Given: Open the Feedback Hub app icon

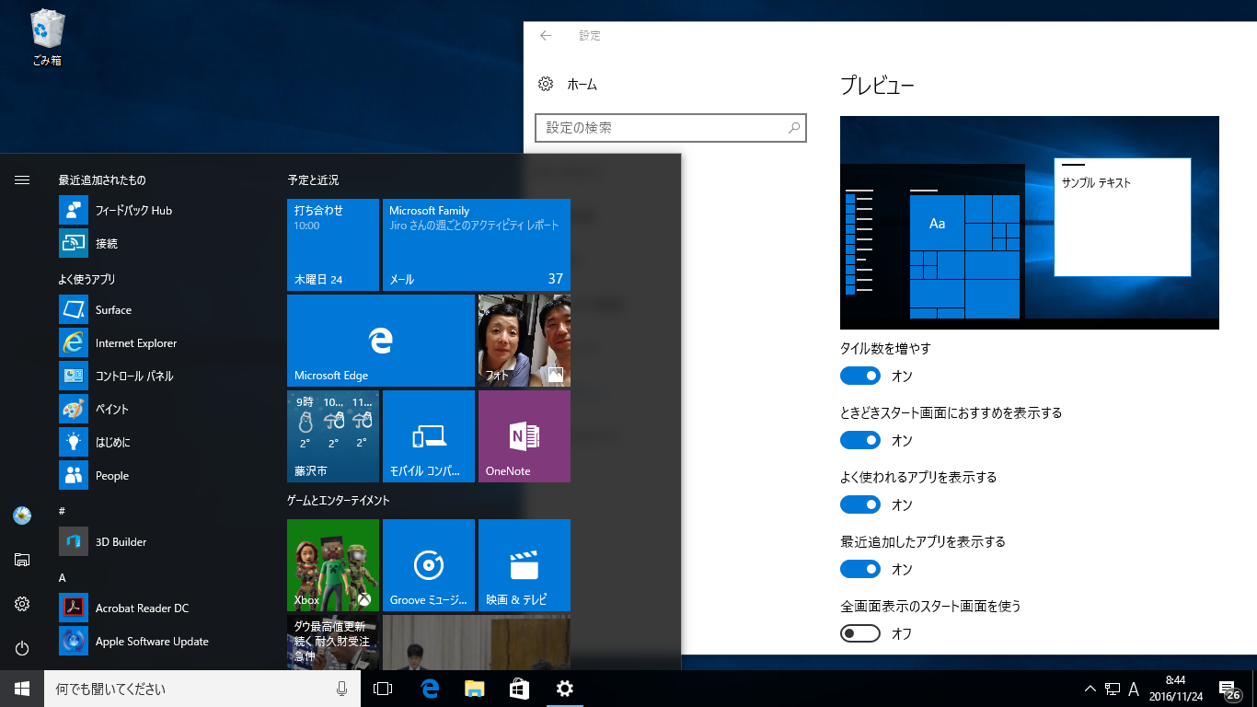Looking at the screenshot, I should [74, 210].
